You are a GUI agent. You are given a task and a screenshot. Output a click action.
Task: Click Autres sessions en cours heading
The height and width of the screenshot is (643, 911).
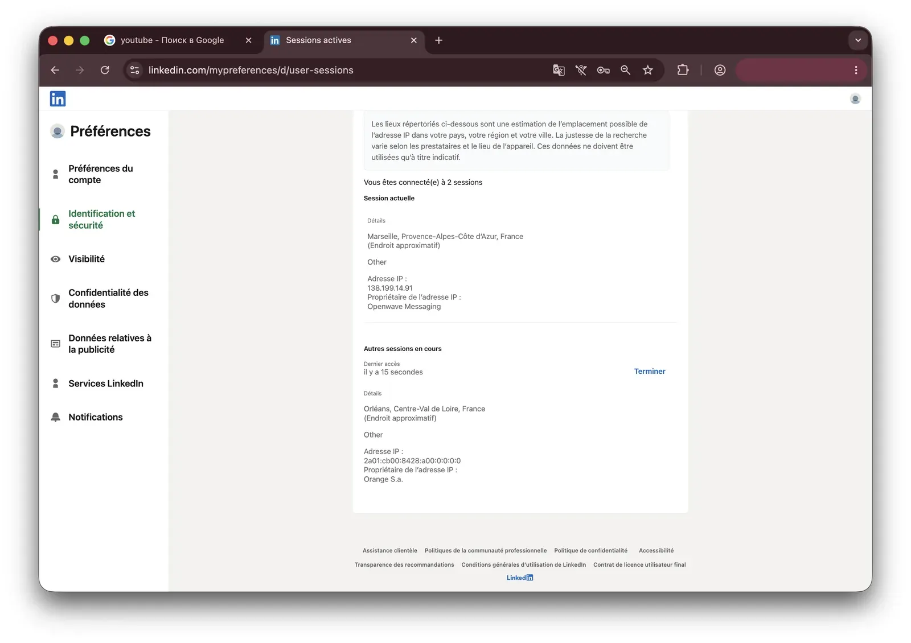pyautogui.click(x=403, y=349)
